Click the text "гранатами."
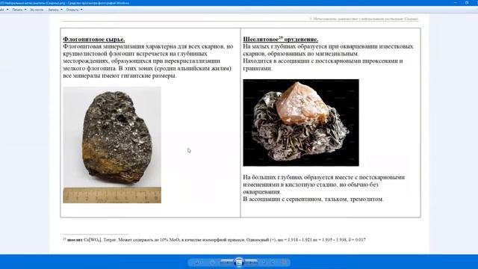 tap(258, 68)
